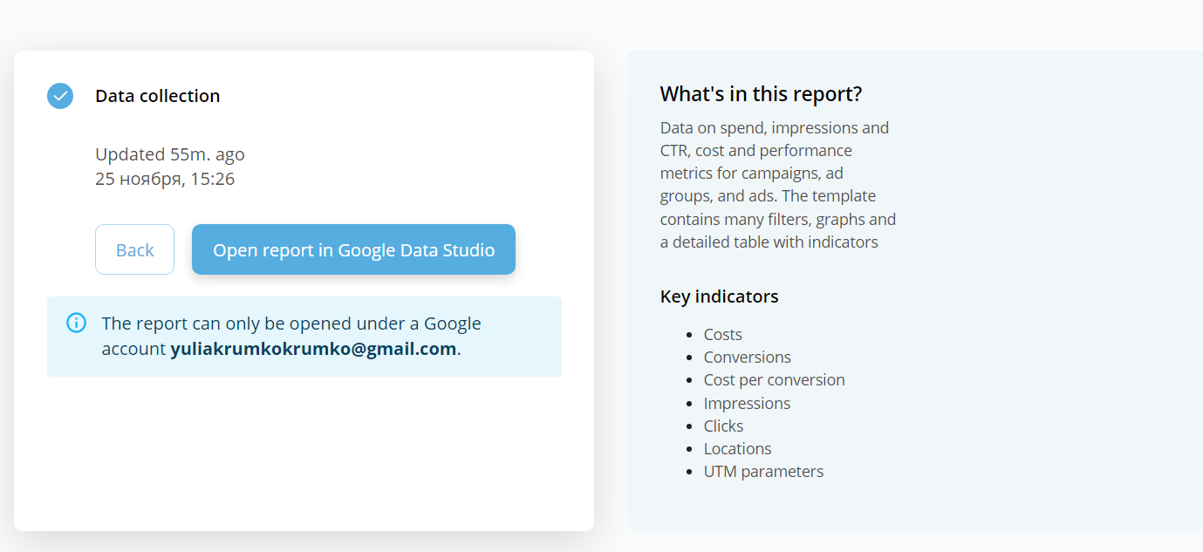This screenshot has height=552, width=1203.
Task: Select the 'Cost per conversion' indicator
Action: [x=774, y=379]
